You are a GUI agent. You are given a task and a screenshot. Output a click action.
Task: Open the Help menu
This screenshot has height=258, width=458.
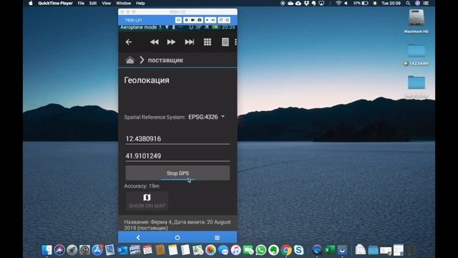point(140,3)
